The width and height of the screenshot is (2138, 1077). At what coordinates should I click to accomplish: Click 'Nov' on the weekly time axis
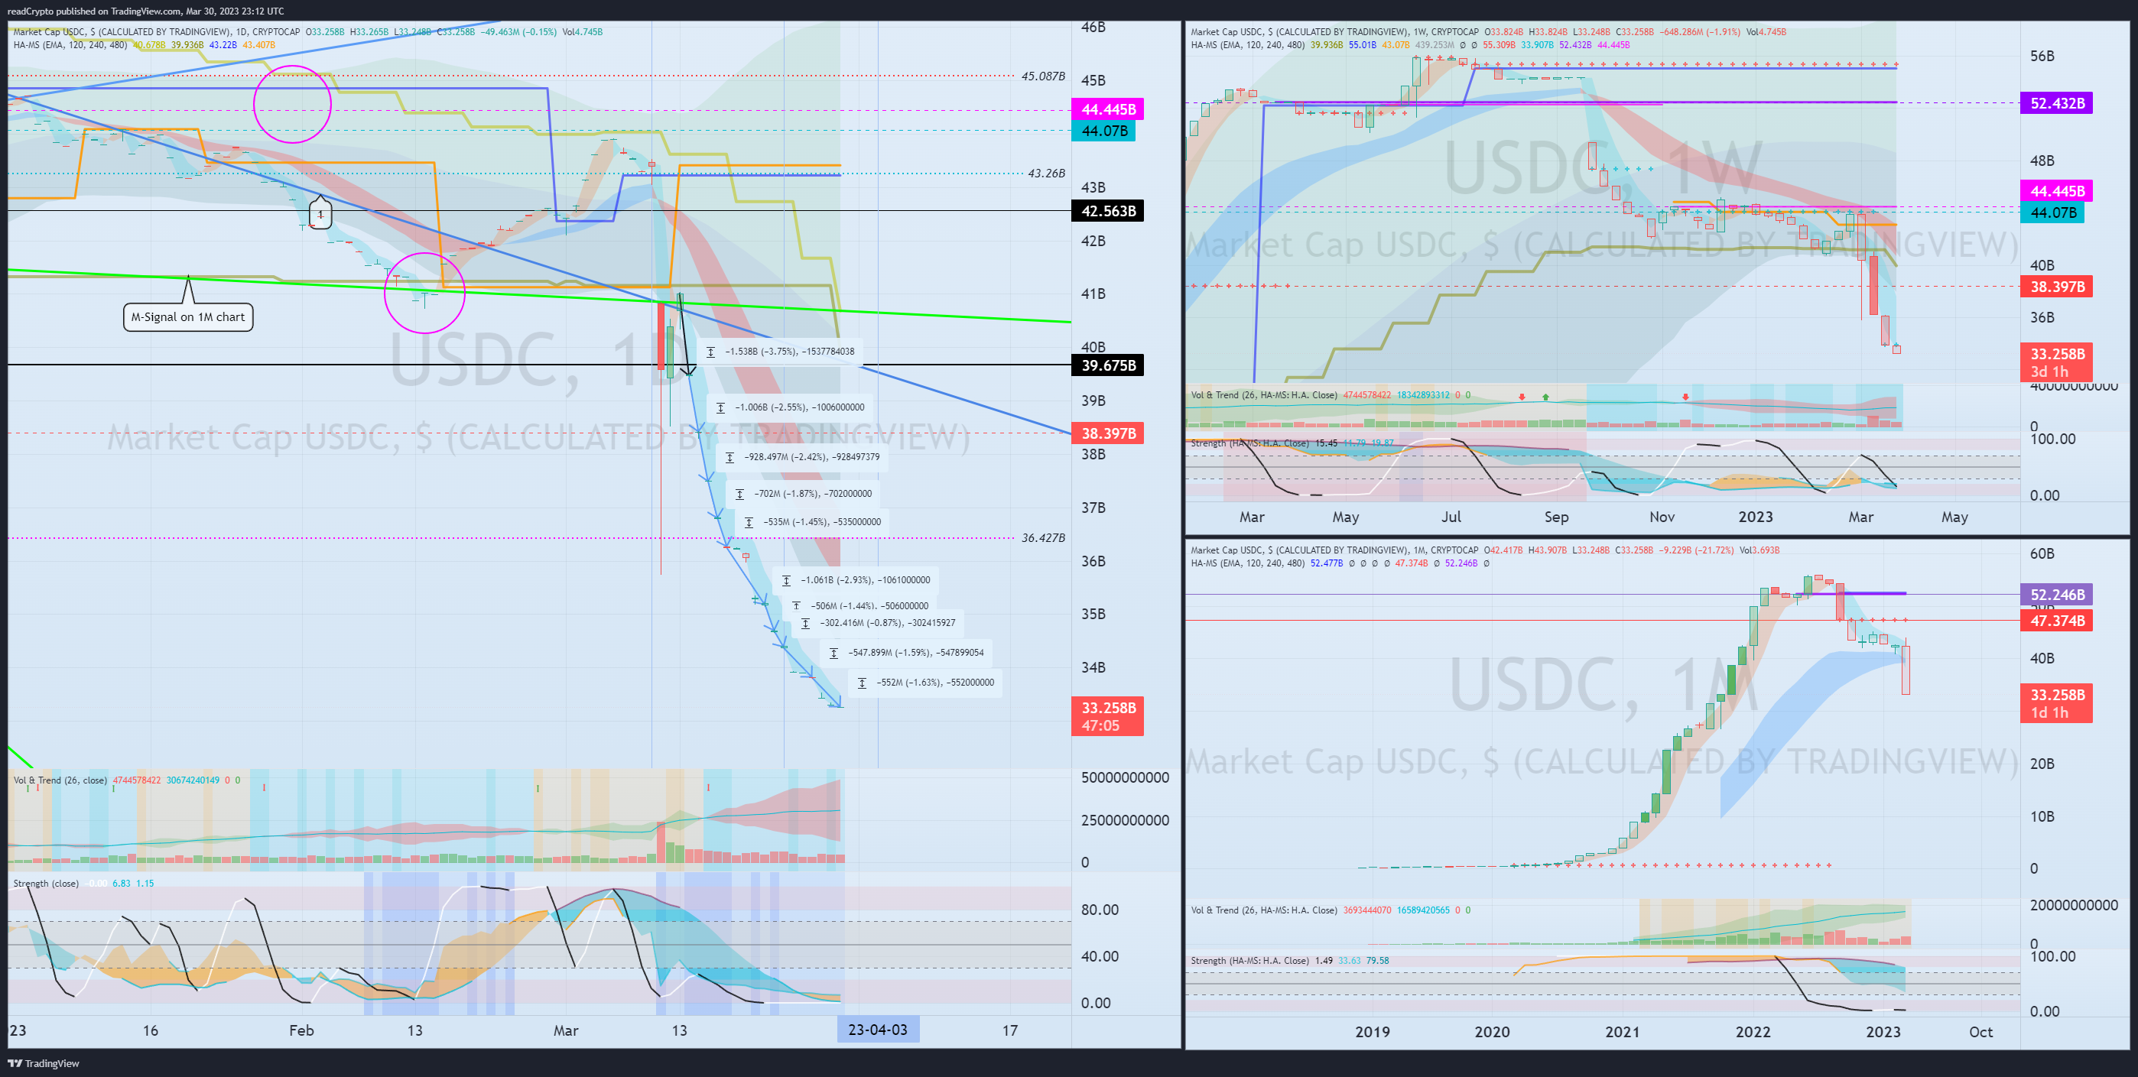[1662, 516]
